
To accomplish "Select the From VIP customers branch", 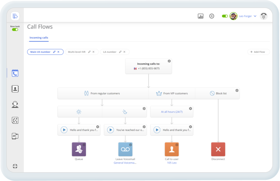I will click(172, 93).
